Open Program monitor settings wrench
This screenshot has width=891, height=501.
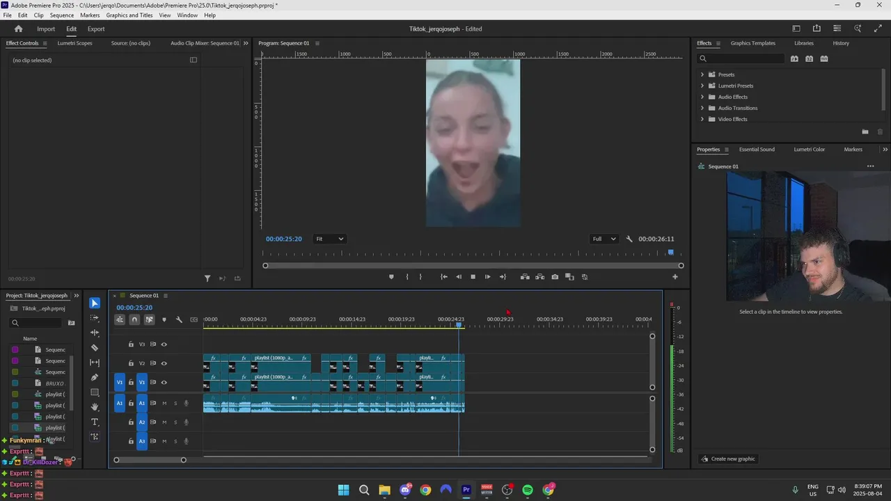pos(629,239)
